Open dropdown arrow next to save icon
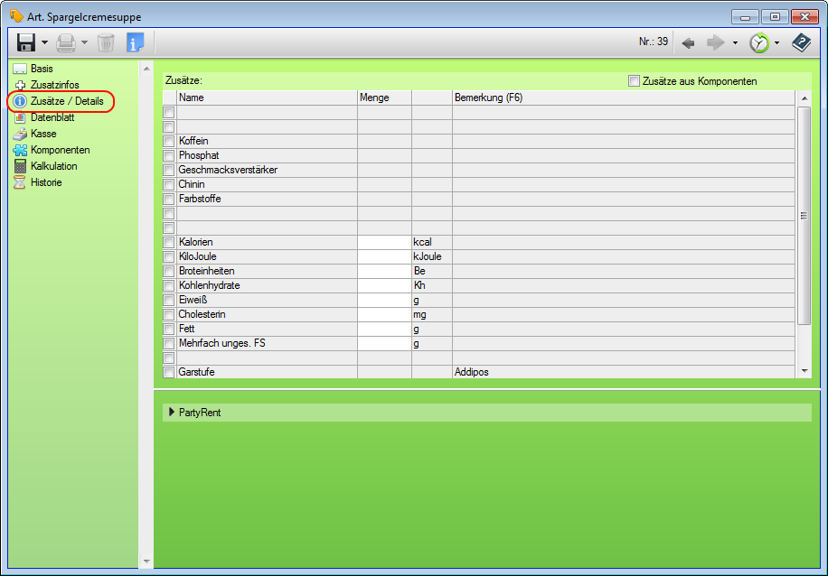The image size is (828, 576). (44, 42)
